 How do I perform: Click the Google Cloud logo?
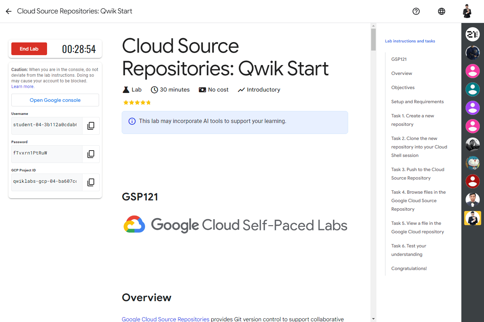click(134, 224)
